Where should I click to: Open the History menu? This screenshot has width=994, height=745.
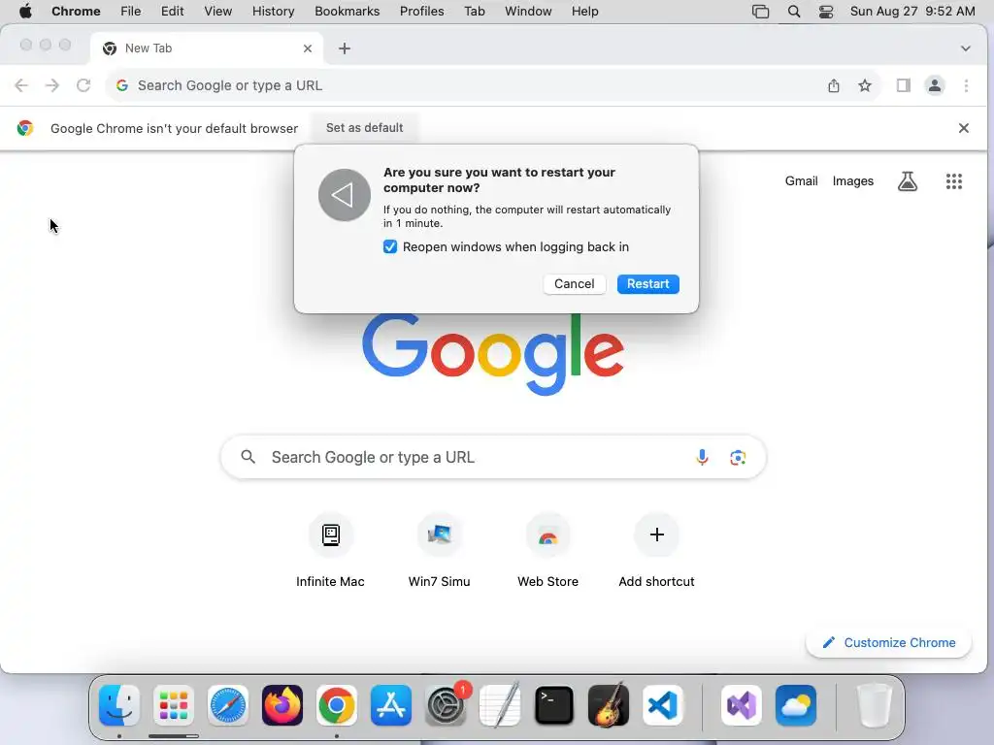273,12
